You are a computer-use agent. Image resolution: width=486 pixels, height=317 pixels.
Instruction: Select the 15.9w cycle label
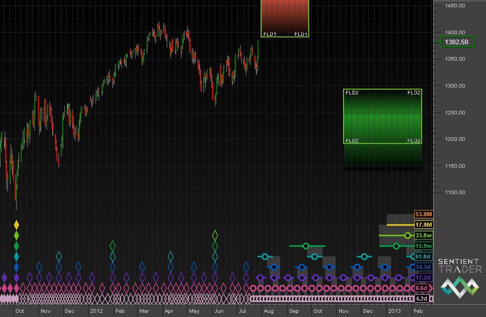424,246
